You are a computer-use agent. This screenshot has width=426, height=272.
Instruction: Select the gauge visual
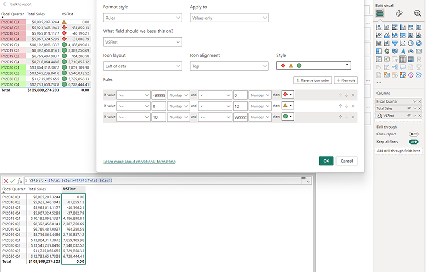point(411,51)
